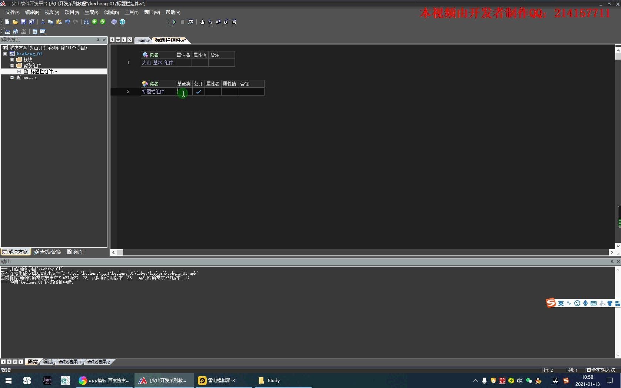Screen dimensions: 621x388
Task: Show hidden tray icons chevron
Action: click(475, 381)
